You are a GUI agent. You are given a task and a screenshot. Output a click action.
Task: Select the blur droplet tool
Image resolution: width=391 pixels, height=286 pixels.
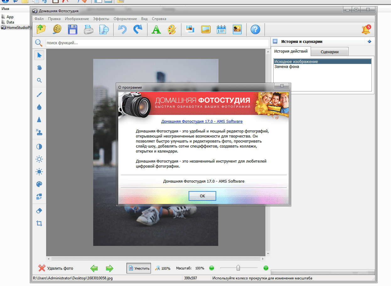pos(39,107)
